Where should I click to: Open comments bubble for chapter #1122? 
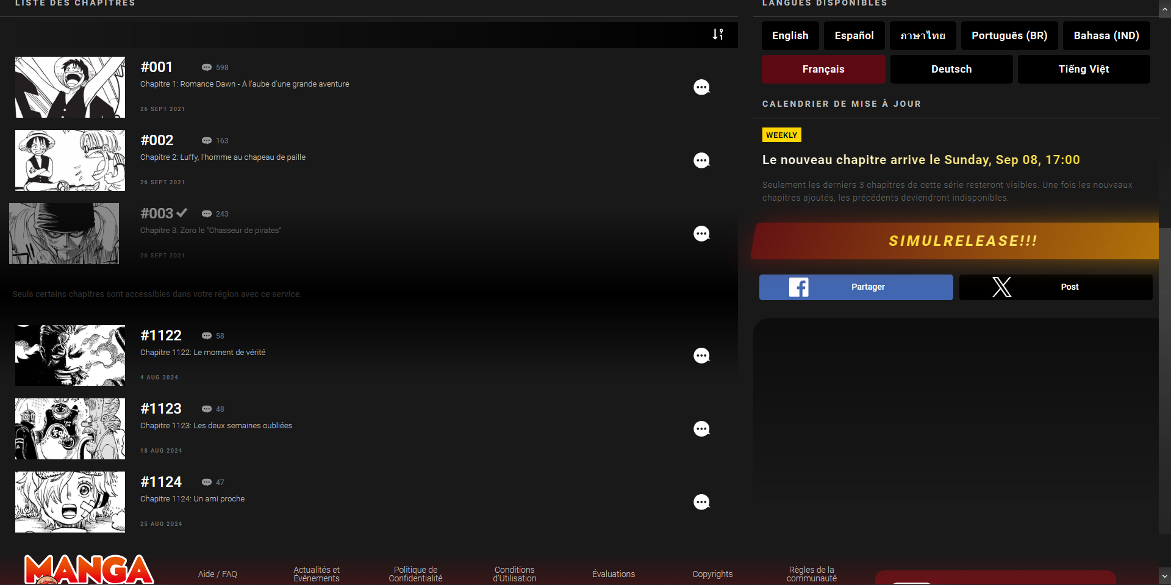701,356
